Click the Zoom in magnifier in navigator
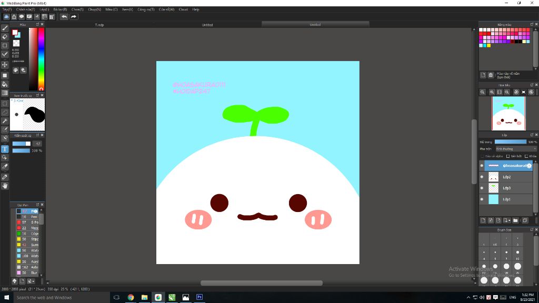This screenshot has height=303, width=539. (492, 92)
